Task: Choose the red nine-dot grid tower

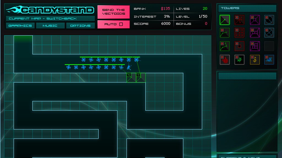Action: 239,33
